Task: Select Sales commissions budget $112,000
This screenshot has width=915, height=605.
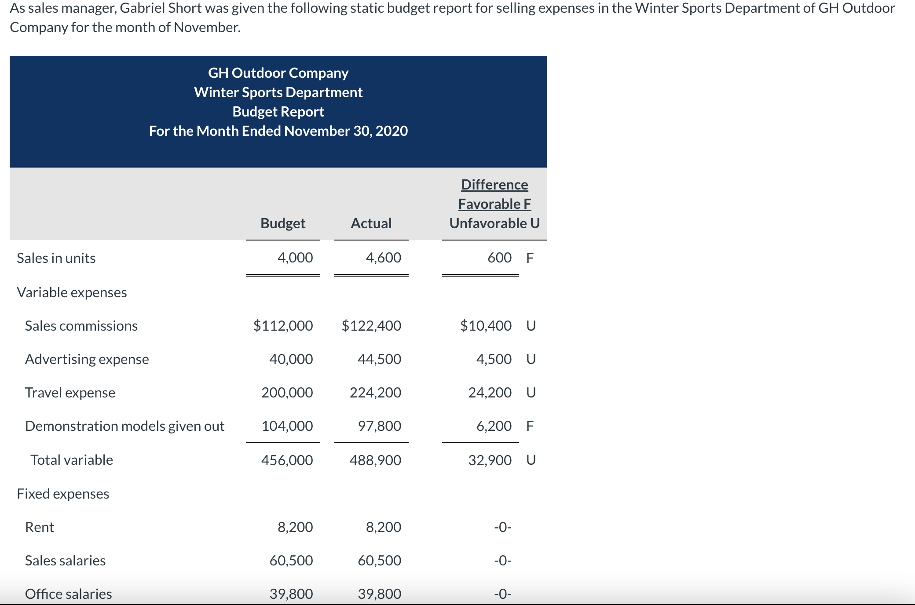Action: pyautogui.click(x=283, y=326)
